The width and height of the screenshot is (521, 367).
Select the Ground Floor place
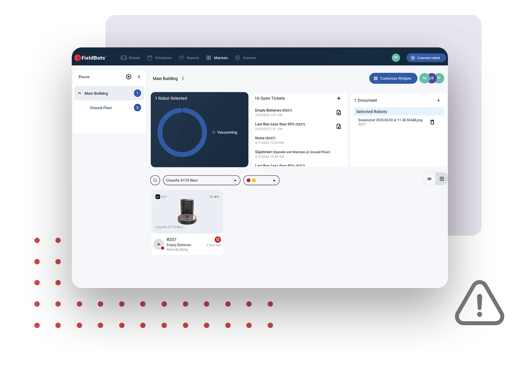[x=101, y=108]
